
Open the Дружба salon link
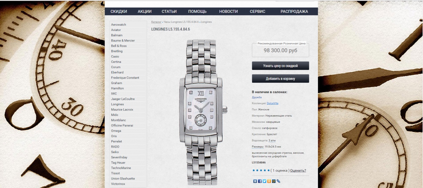pos(257,97)
